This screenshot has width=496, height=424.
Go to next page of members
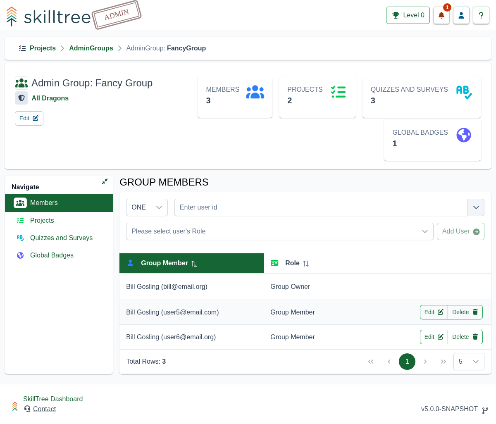pos(425,362)
